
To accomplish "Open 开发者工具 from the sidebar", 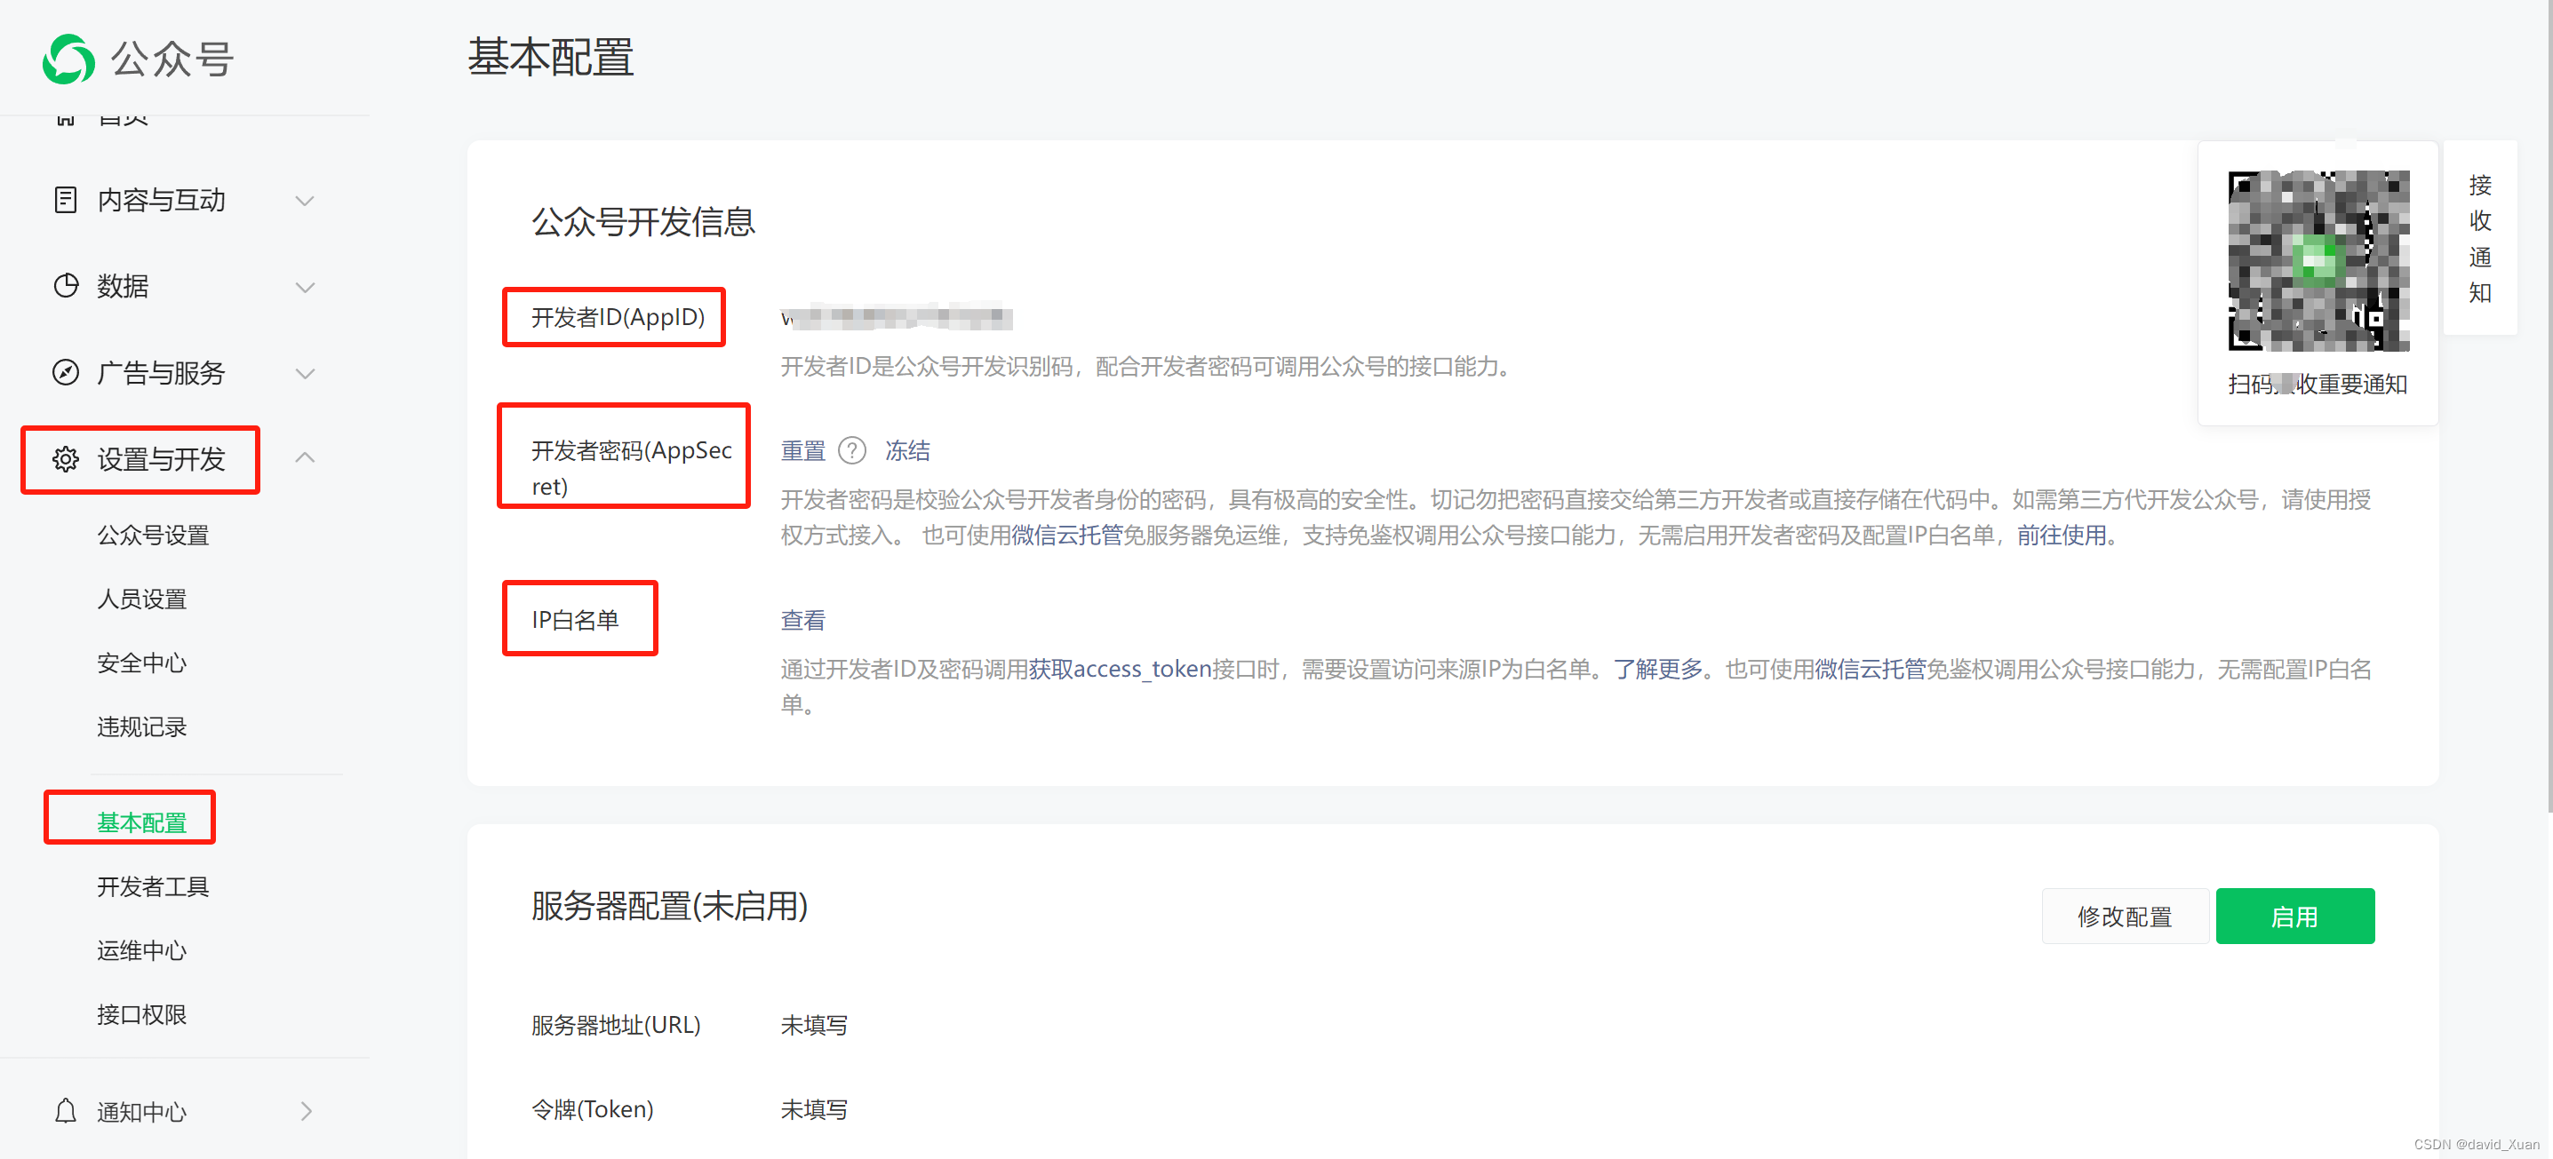I will point(153,886).
